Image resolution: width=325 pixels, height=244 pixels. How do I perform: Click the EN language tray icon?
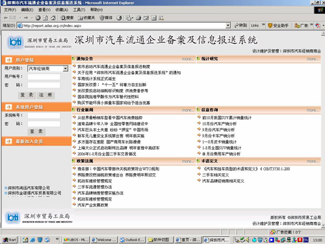pyautogui.click(x=305, y=239)
